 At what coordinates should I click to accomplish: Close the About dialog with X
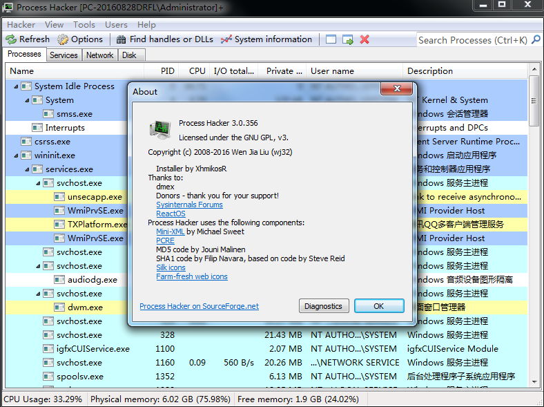pyautogui.click(x=396, y=88)
